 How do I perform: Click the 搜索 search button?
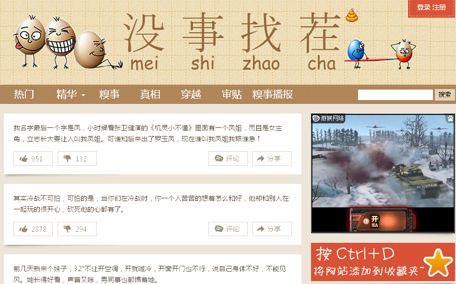pos(444,95)
